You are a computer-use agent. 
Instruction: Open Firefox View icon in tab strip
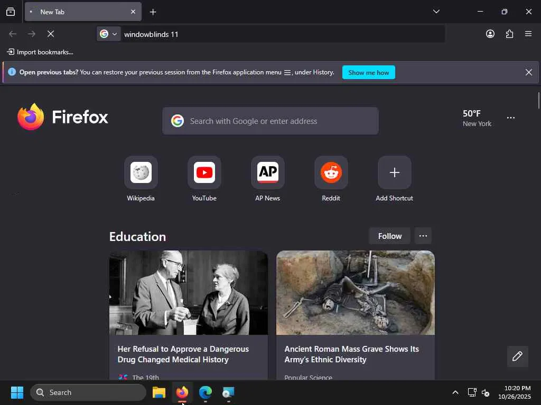click(x=11, y=12)
